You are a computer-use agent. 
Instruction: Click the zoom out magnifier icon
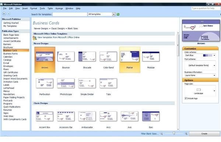[161, 134]
